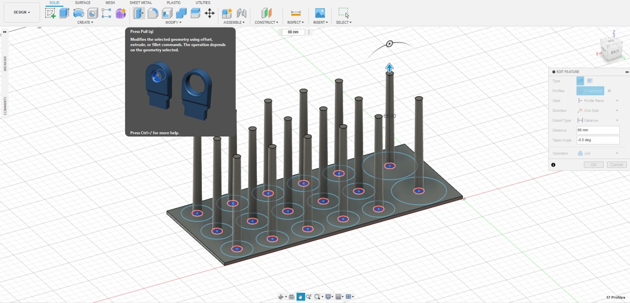
Task: Click the 17 selected Profiles selector
Action: click(590, 91)
